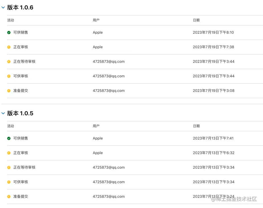This screenshot has height=208, width=263.
Task: Click yellow icon beside 1.0.6 正在等待审核
Action: point(9,62)
